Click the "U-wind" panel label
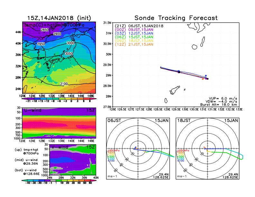Screen dimensions: 255x197 (33, 110)
